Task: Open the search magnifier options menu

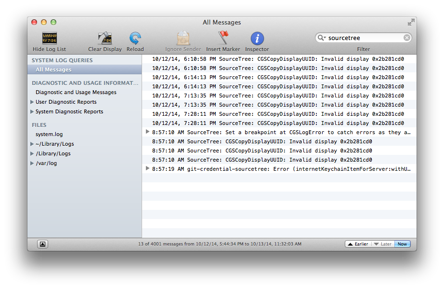Action: (x=322, y=38)
